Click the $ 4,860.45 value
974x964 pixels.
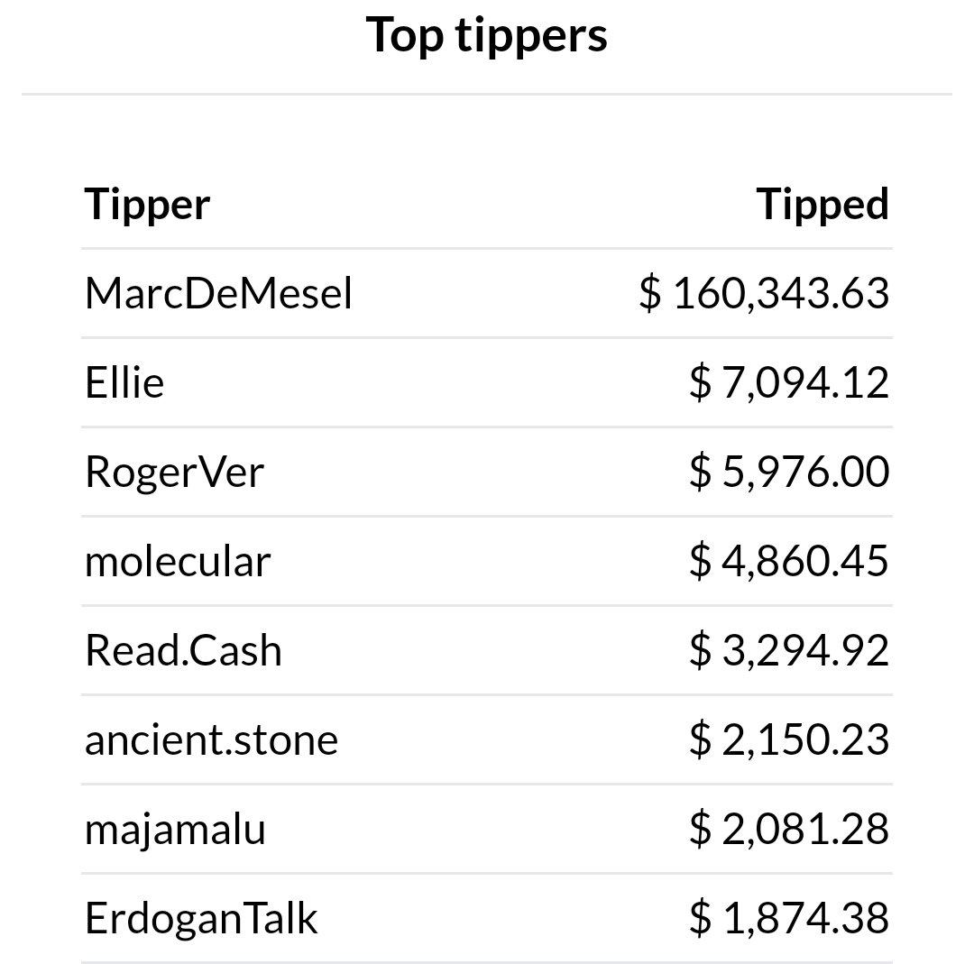point(789,562)
